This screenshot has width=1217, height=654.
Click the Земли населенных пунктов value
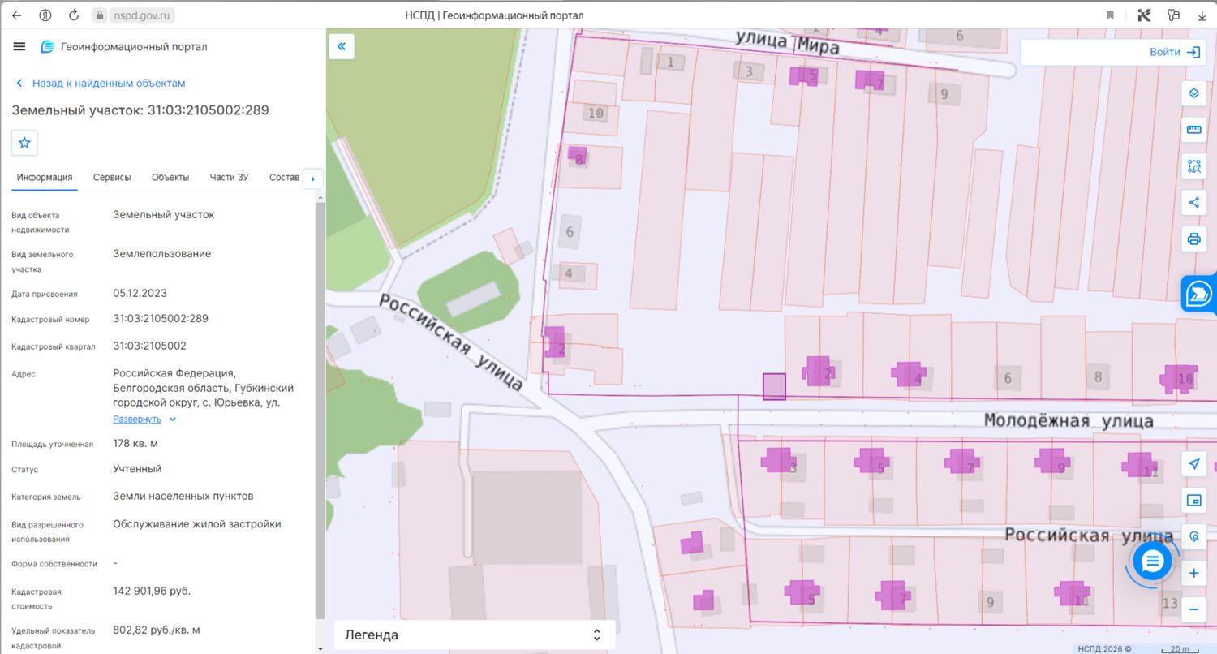coord(183,496)
